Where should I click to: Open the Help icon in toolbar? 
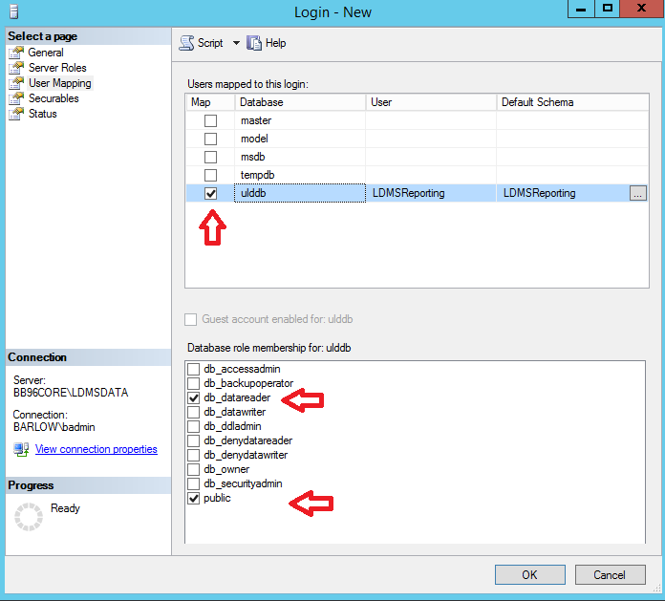[254, 43]
